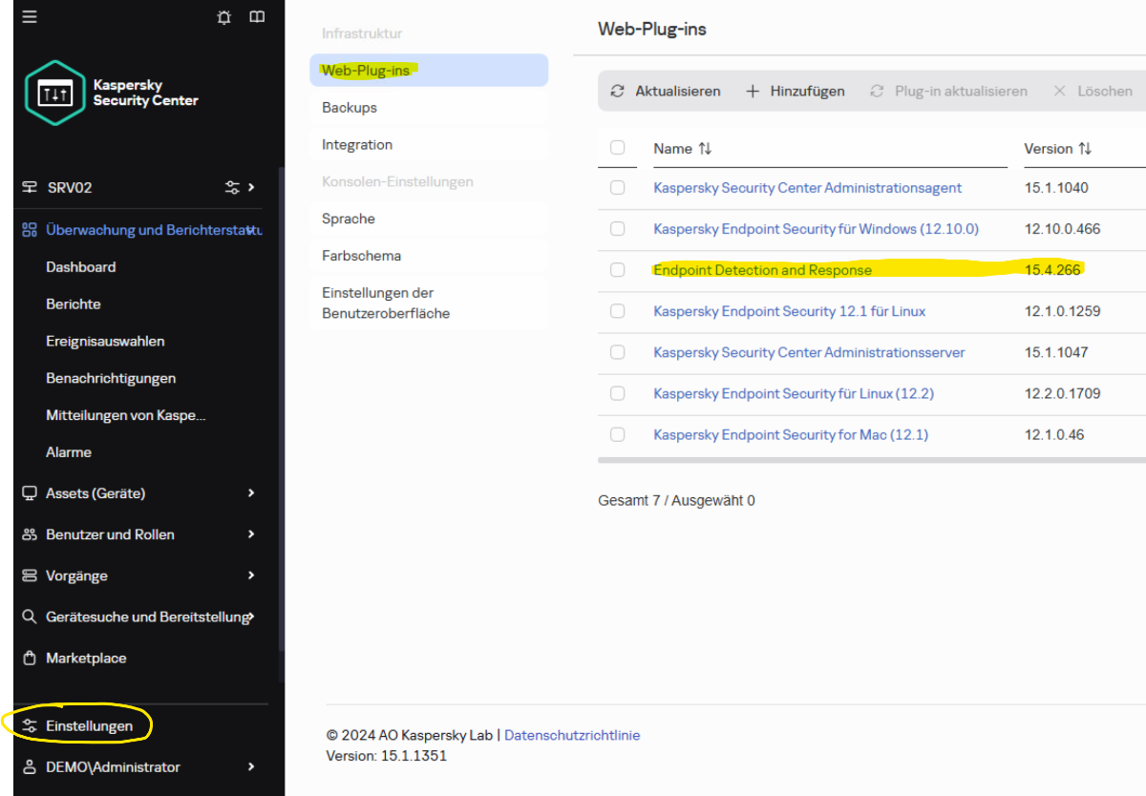Open Kaspersky Endpoint Security für Windows (12.10.0) link
The image size is (1146, 796).
click(817, 229)
